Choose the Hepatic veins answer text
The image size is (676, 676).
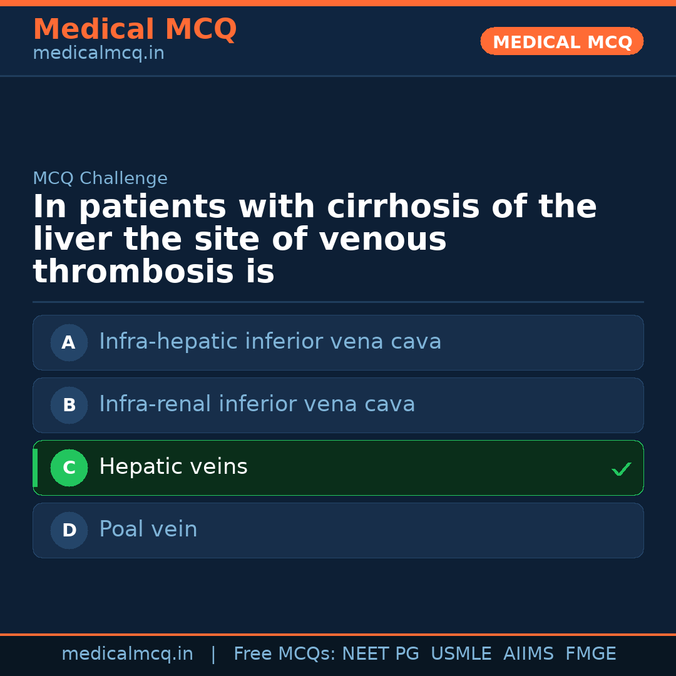[173, 467]
